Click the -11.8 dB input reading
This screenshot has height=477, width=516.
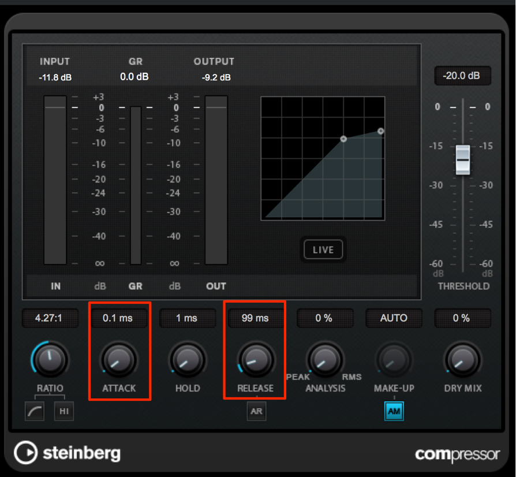[x=55, y=77]
